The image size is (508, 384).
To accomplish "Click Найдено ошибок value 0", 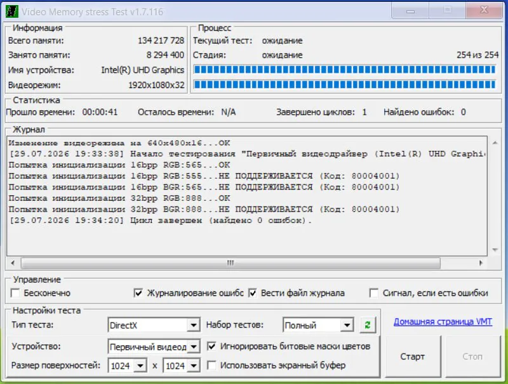I will pos(464,112).
